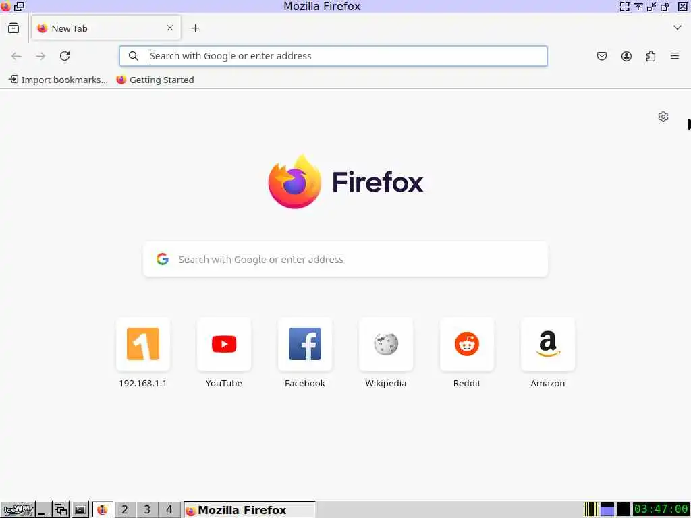The height and width of the screenshot is (518, 691).
Task: Open the Firefox account icon
Action: tap(626, 56)
